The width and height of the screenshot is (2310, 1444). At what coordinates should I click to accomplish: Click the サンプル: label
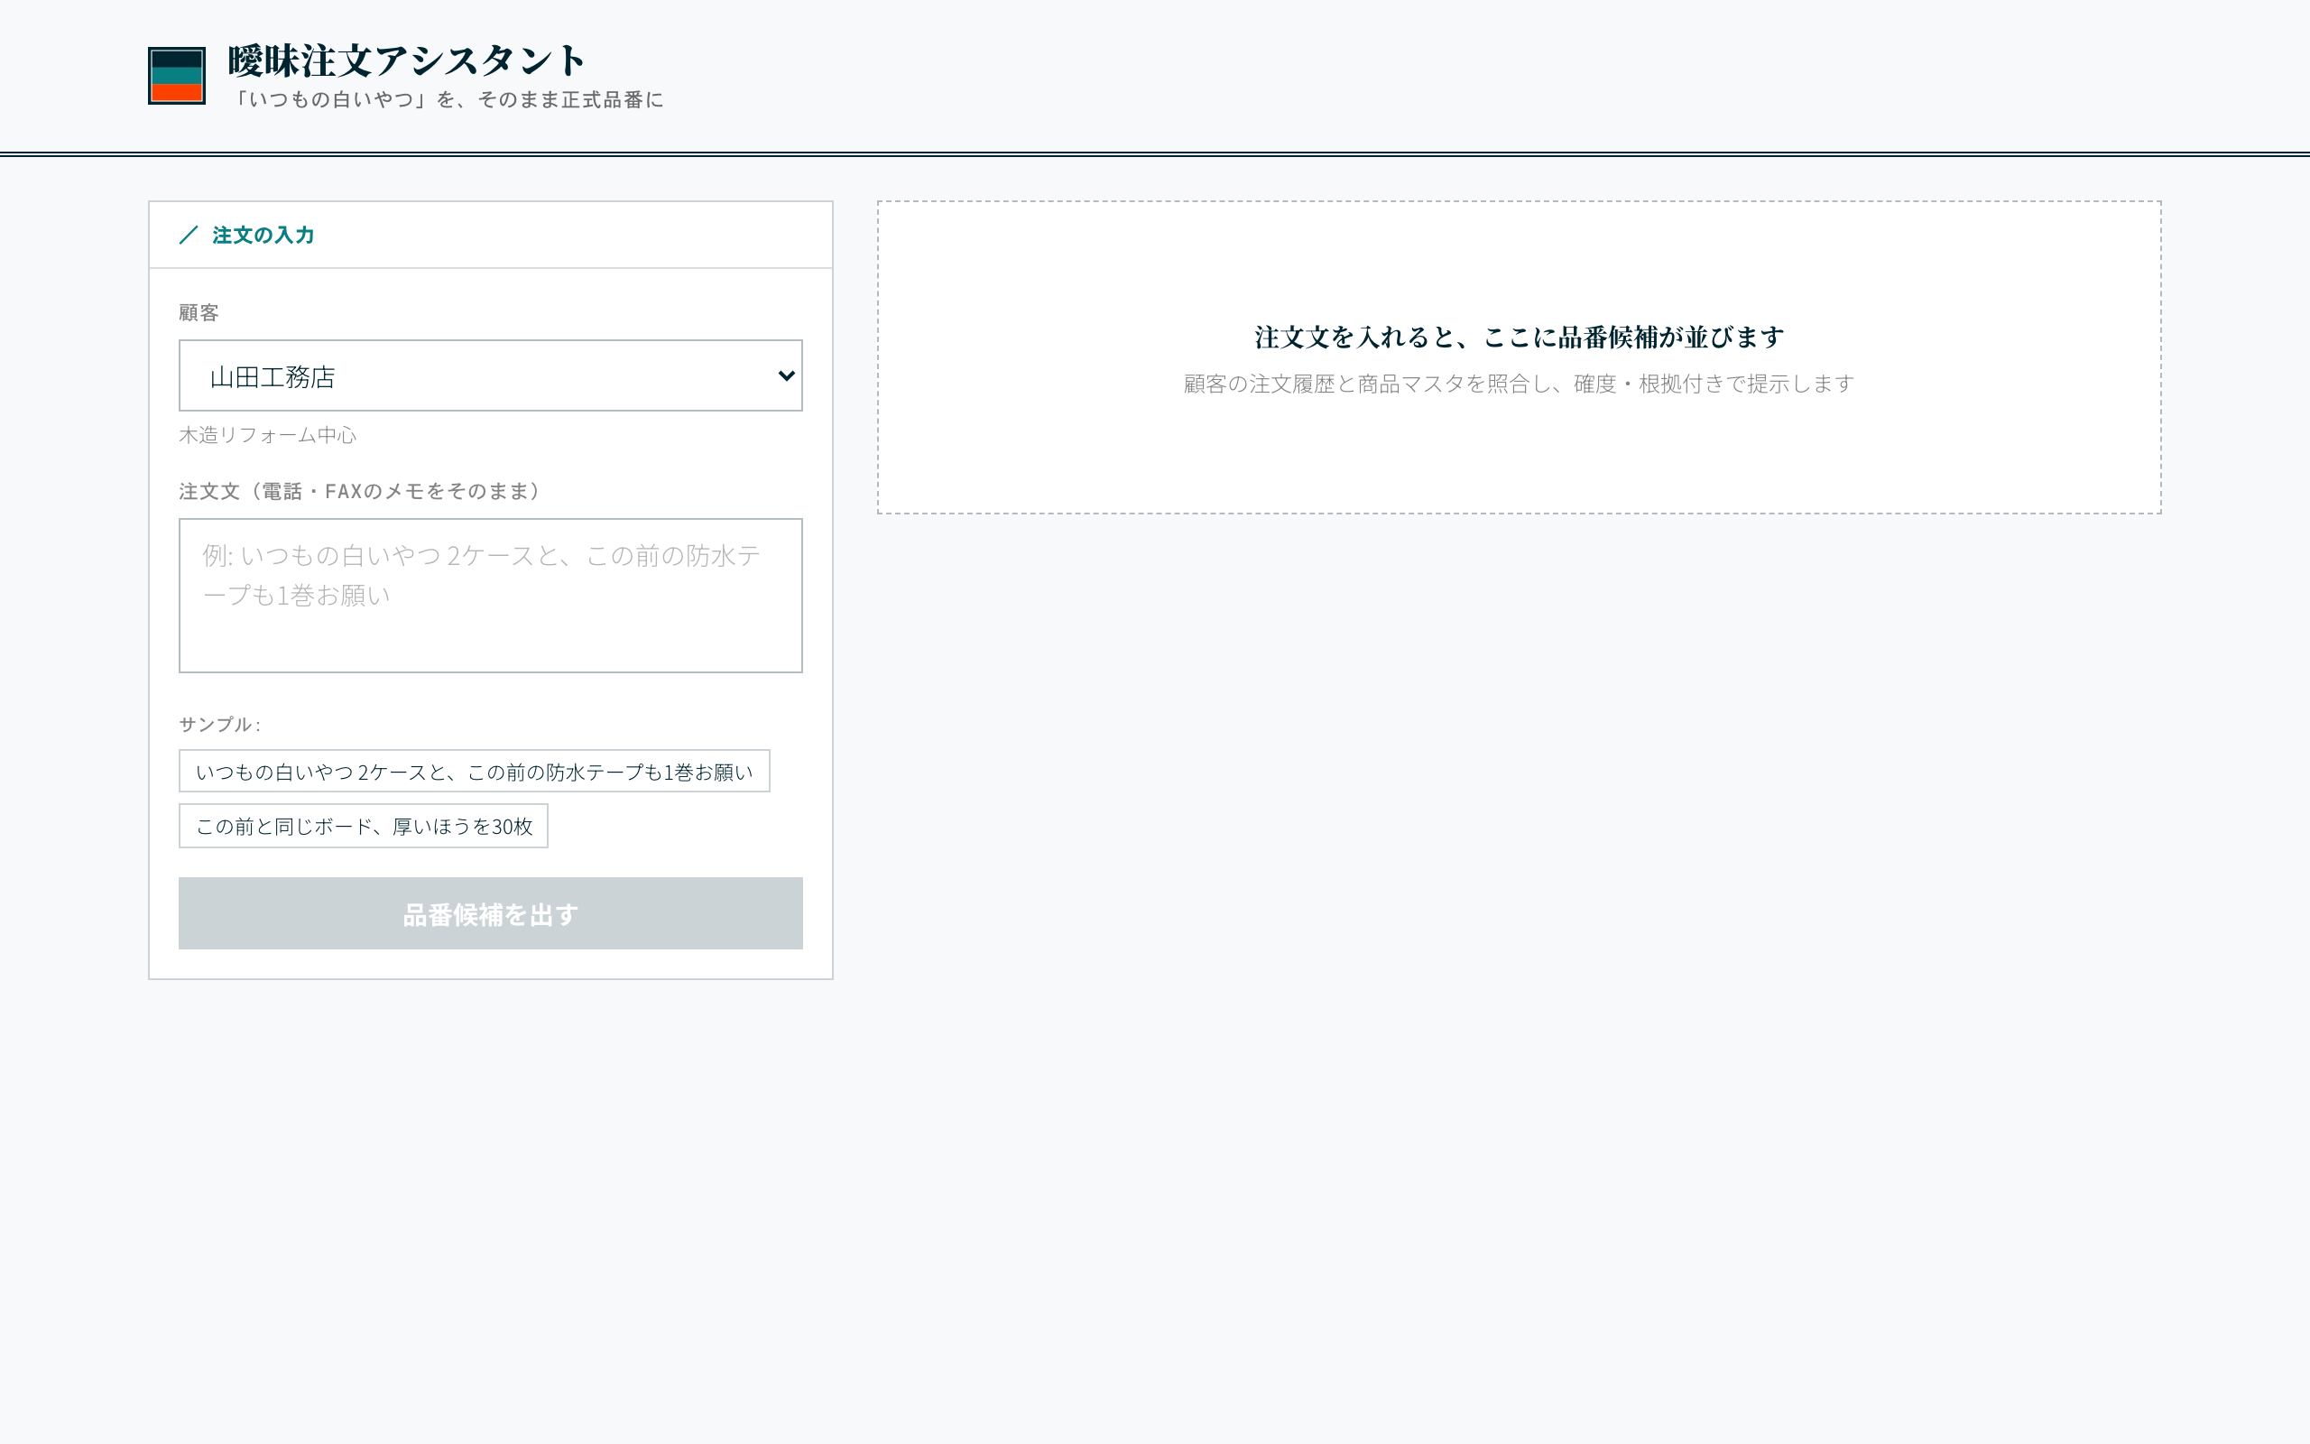point(219,724)
